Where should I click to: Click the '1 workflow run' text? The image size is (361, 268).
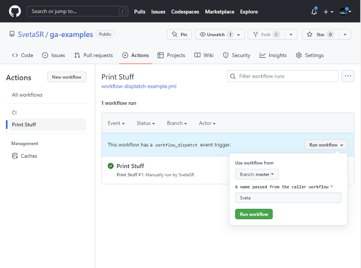(x=119, y=103)
